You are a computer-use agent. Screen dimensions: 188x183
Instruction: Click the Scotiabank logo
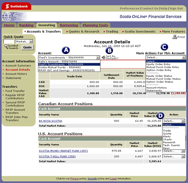[16, 6]
